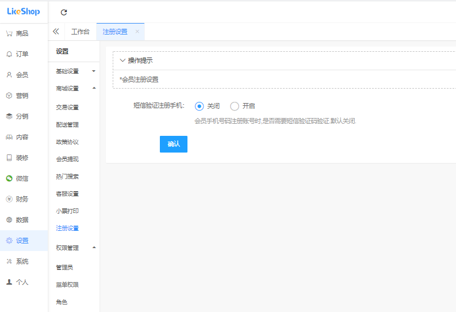Open 配送管理 menu item
The image size is (456, 312).
[x=67, y=124]
